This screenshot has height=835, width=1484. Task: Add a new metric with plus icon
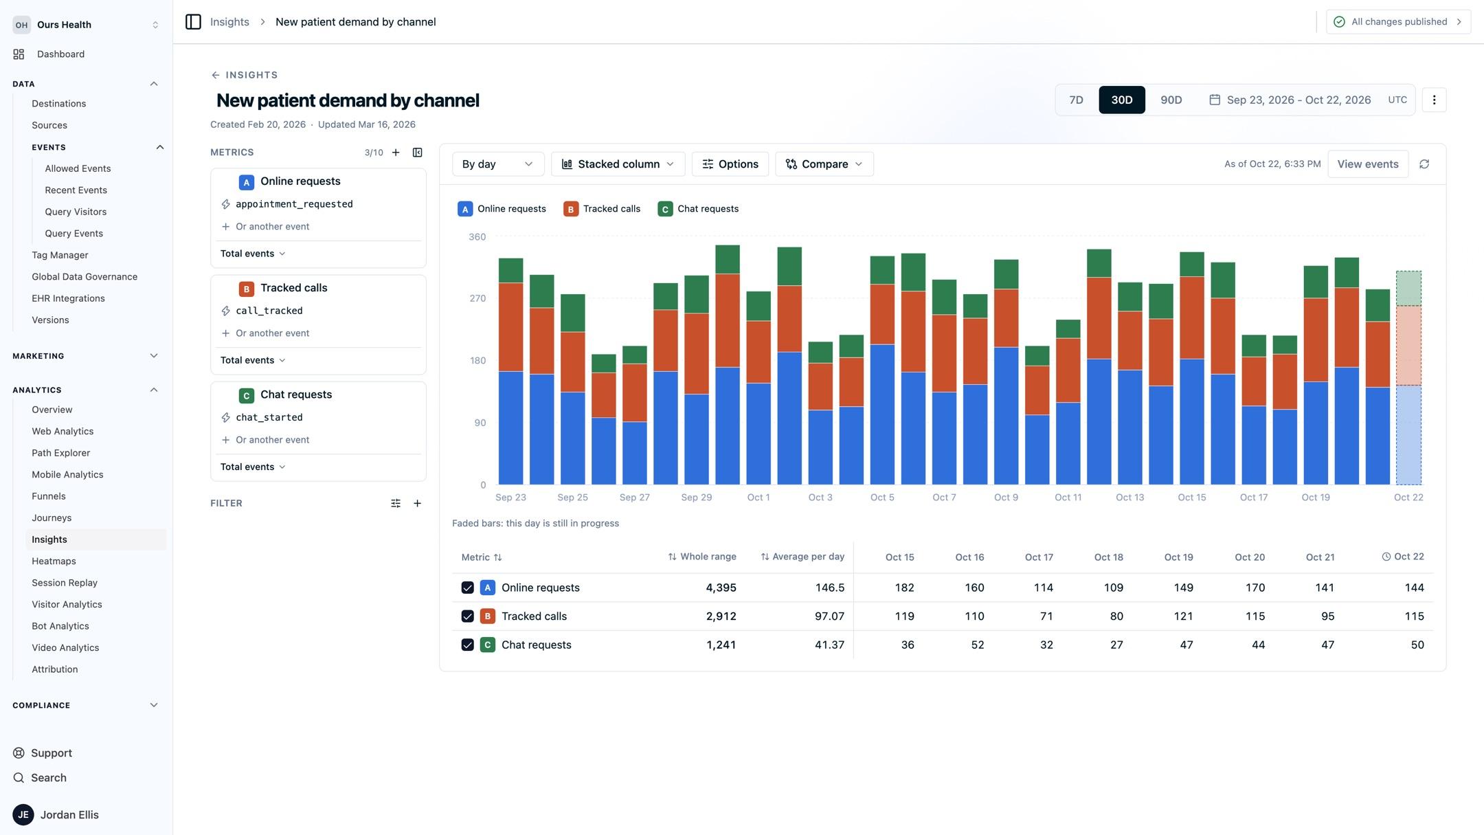(x=396, y=153)
